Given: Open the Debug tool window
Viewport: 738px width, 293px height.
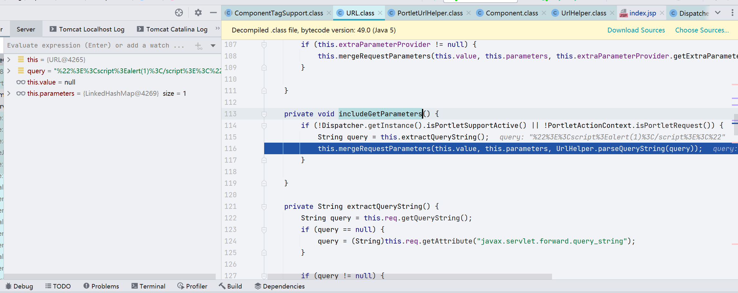Looking at the screenshot, I should (x=19, y=286).
